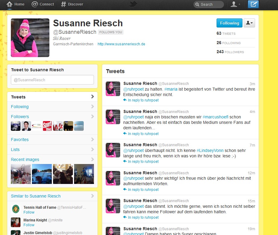Click #maria hashtag in the 3m tweet
278x235 pixels.
click(171, 89)
